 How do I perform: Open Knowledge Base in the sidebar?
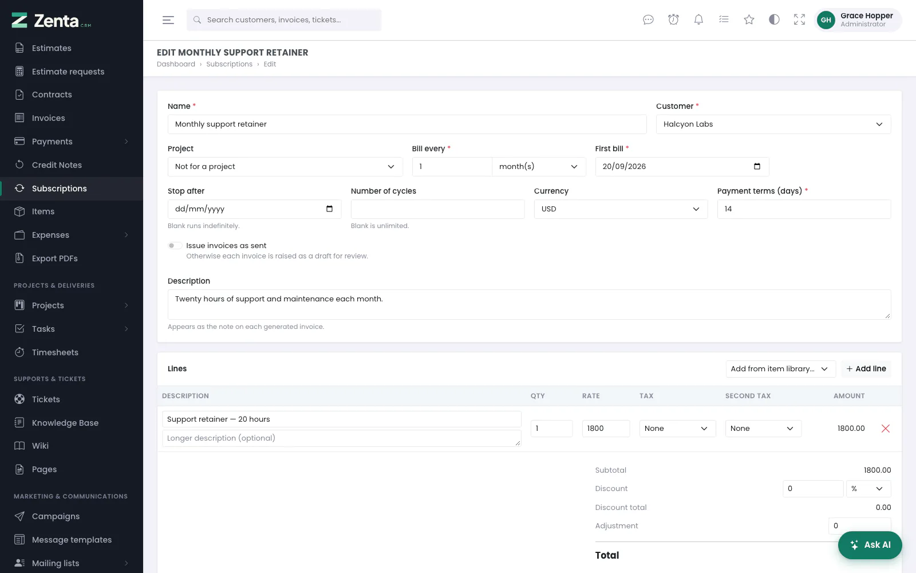pos(72,423)
